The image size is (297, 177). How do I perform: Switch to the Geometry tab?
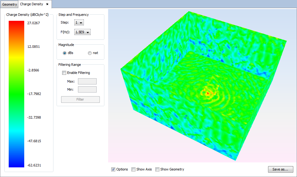[x=9, y=4]
